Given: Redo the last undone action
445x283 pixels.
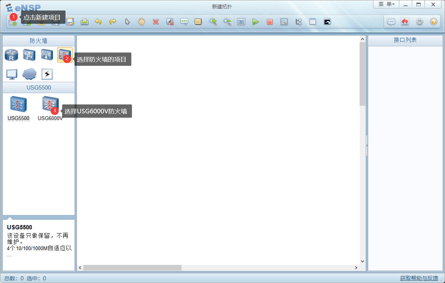Looking at the screenshot, I should (113, 22).
